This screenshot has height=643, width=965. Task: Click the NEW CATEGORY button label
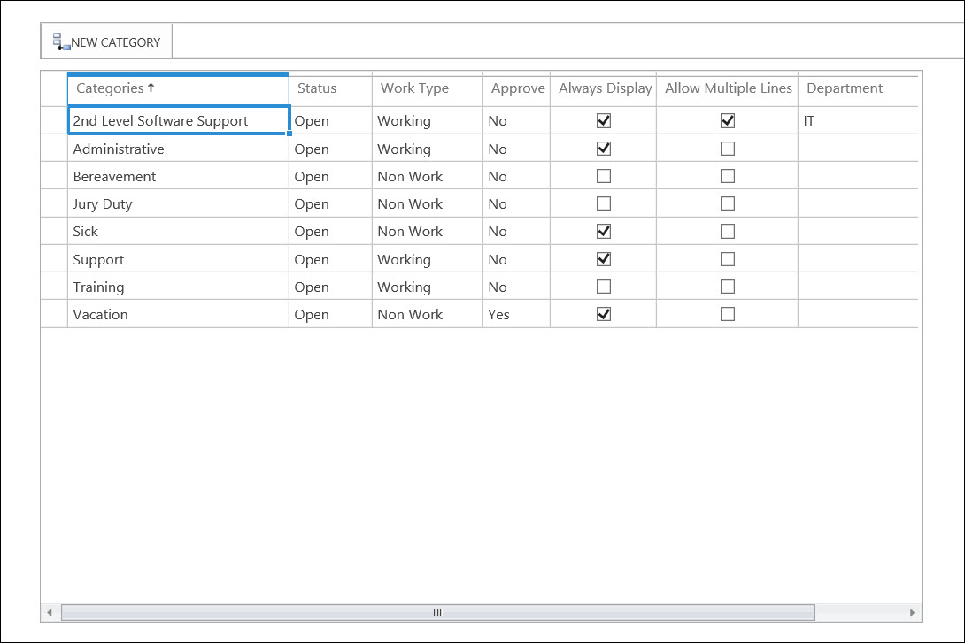(x=116, y=42)
